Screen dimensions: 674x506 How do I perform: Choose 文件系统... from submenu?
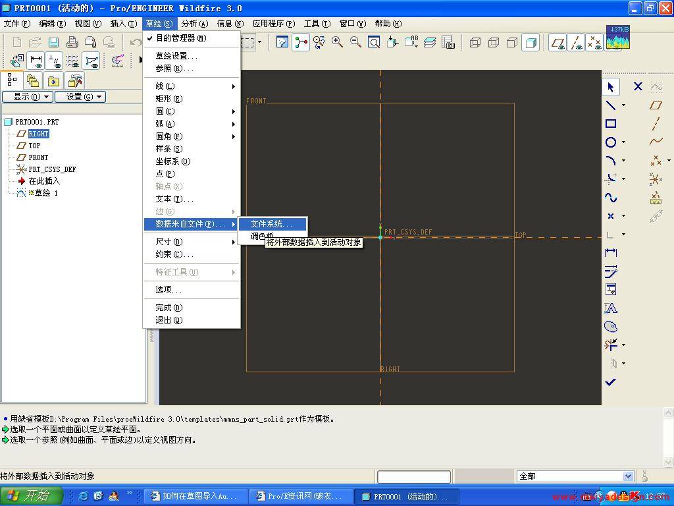(x=272, y=224)
